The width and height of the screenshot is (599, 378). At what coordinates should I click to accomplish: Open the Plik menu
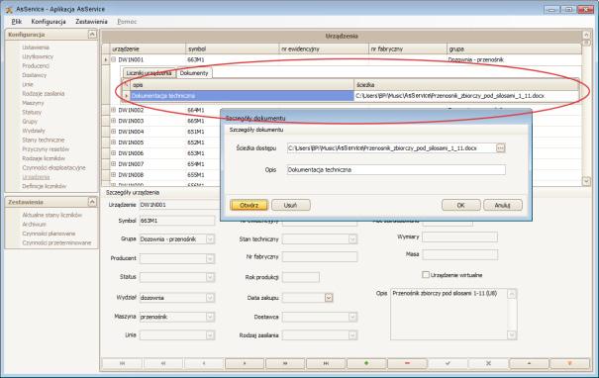[x=17, y=22]
